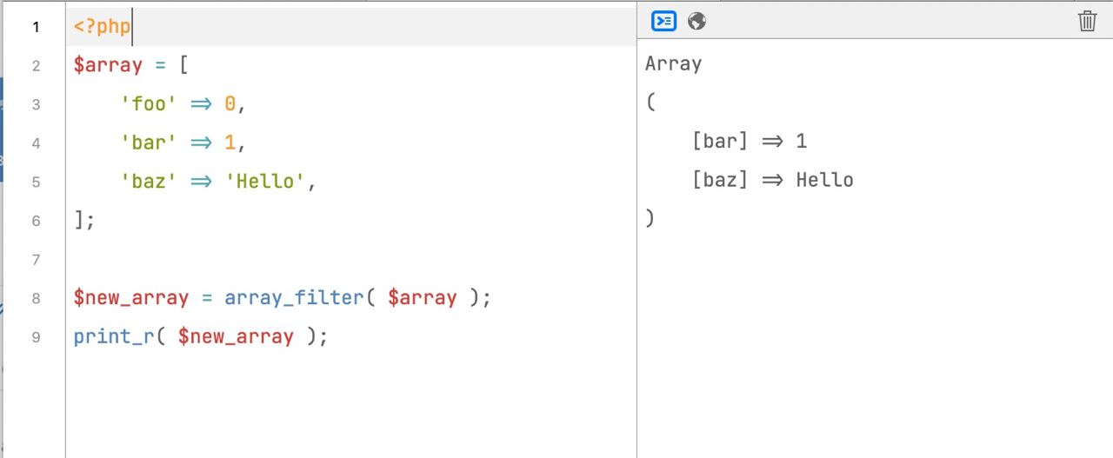The width and height of the screenshot is (1113, 458).
Task: Switch to the console output view icon
Action: point(663,21)
